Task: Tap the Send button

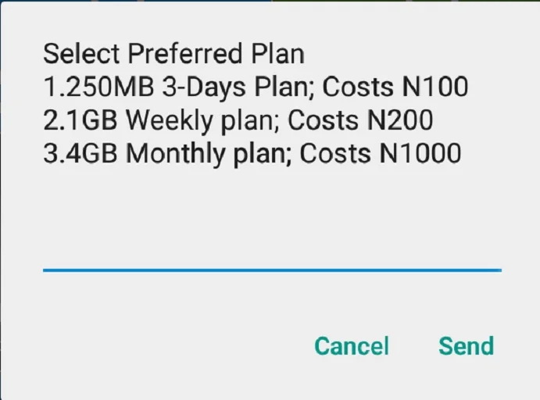Action: [x=466, y=346]
